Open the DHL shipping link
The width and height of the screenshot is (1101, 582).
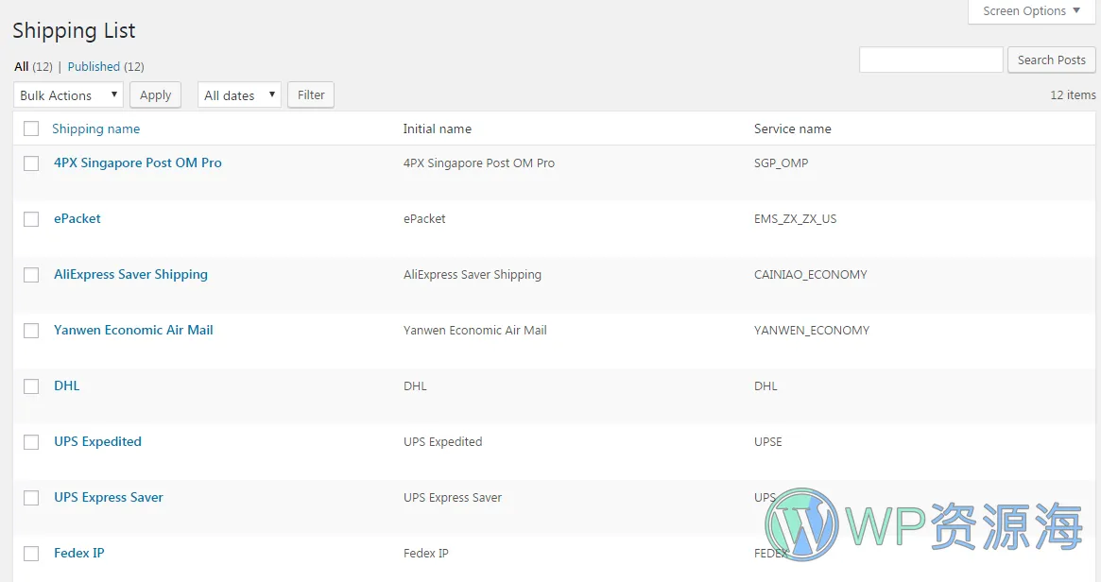point(67,385)
